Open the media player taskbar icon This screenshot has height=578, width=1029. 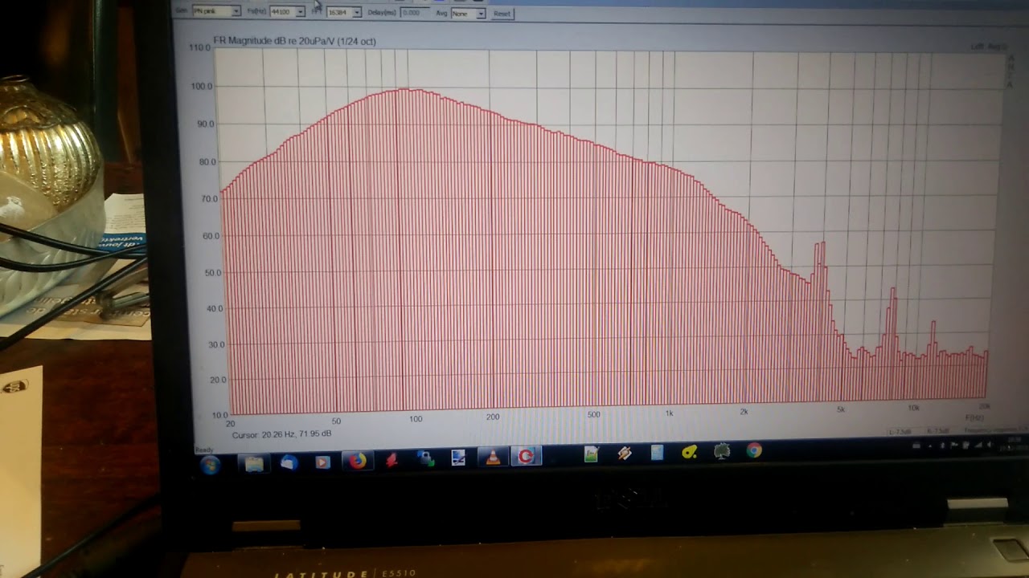tap(322, 462)
